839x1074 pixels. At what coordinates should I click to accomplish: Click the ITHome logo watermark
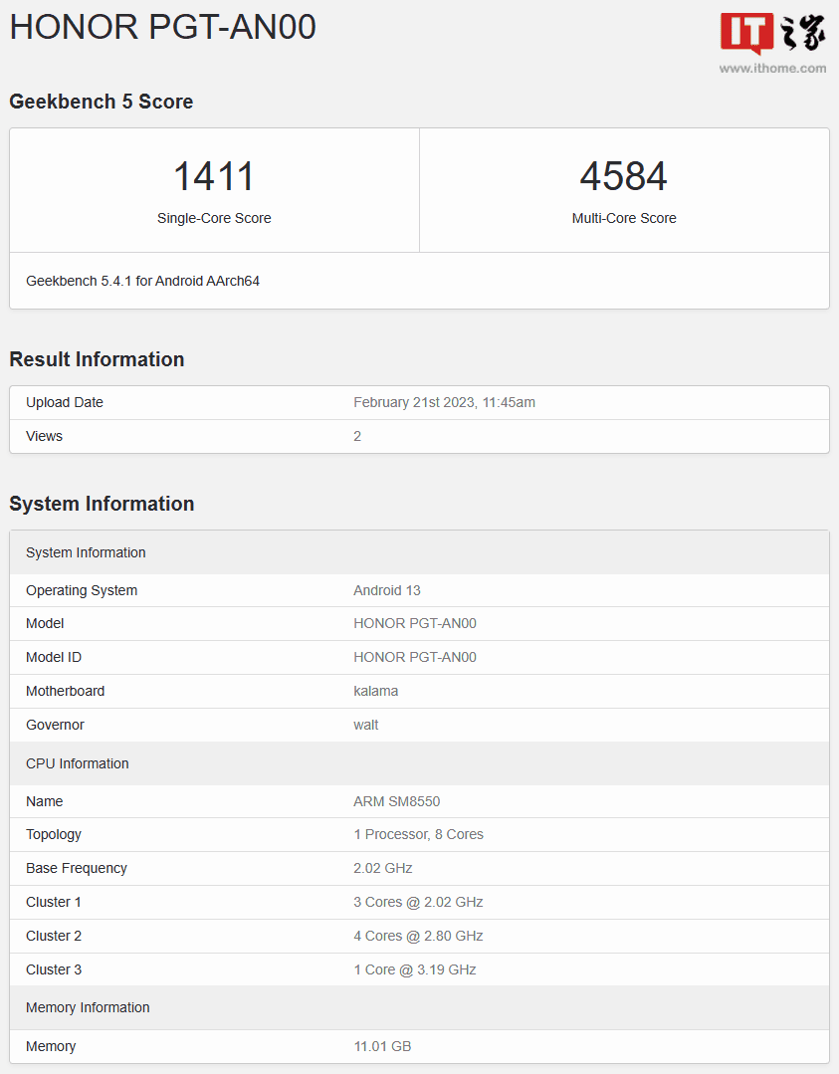[772, 34]
